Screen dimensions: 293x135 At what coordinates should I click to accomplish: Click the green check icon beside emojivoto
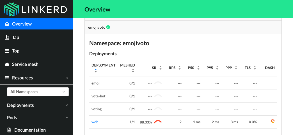(108, 27)
